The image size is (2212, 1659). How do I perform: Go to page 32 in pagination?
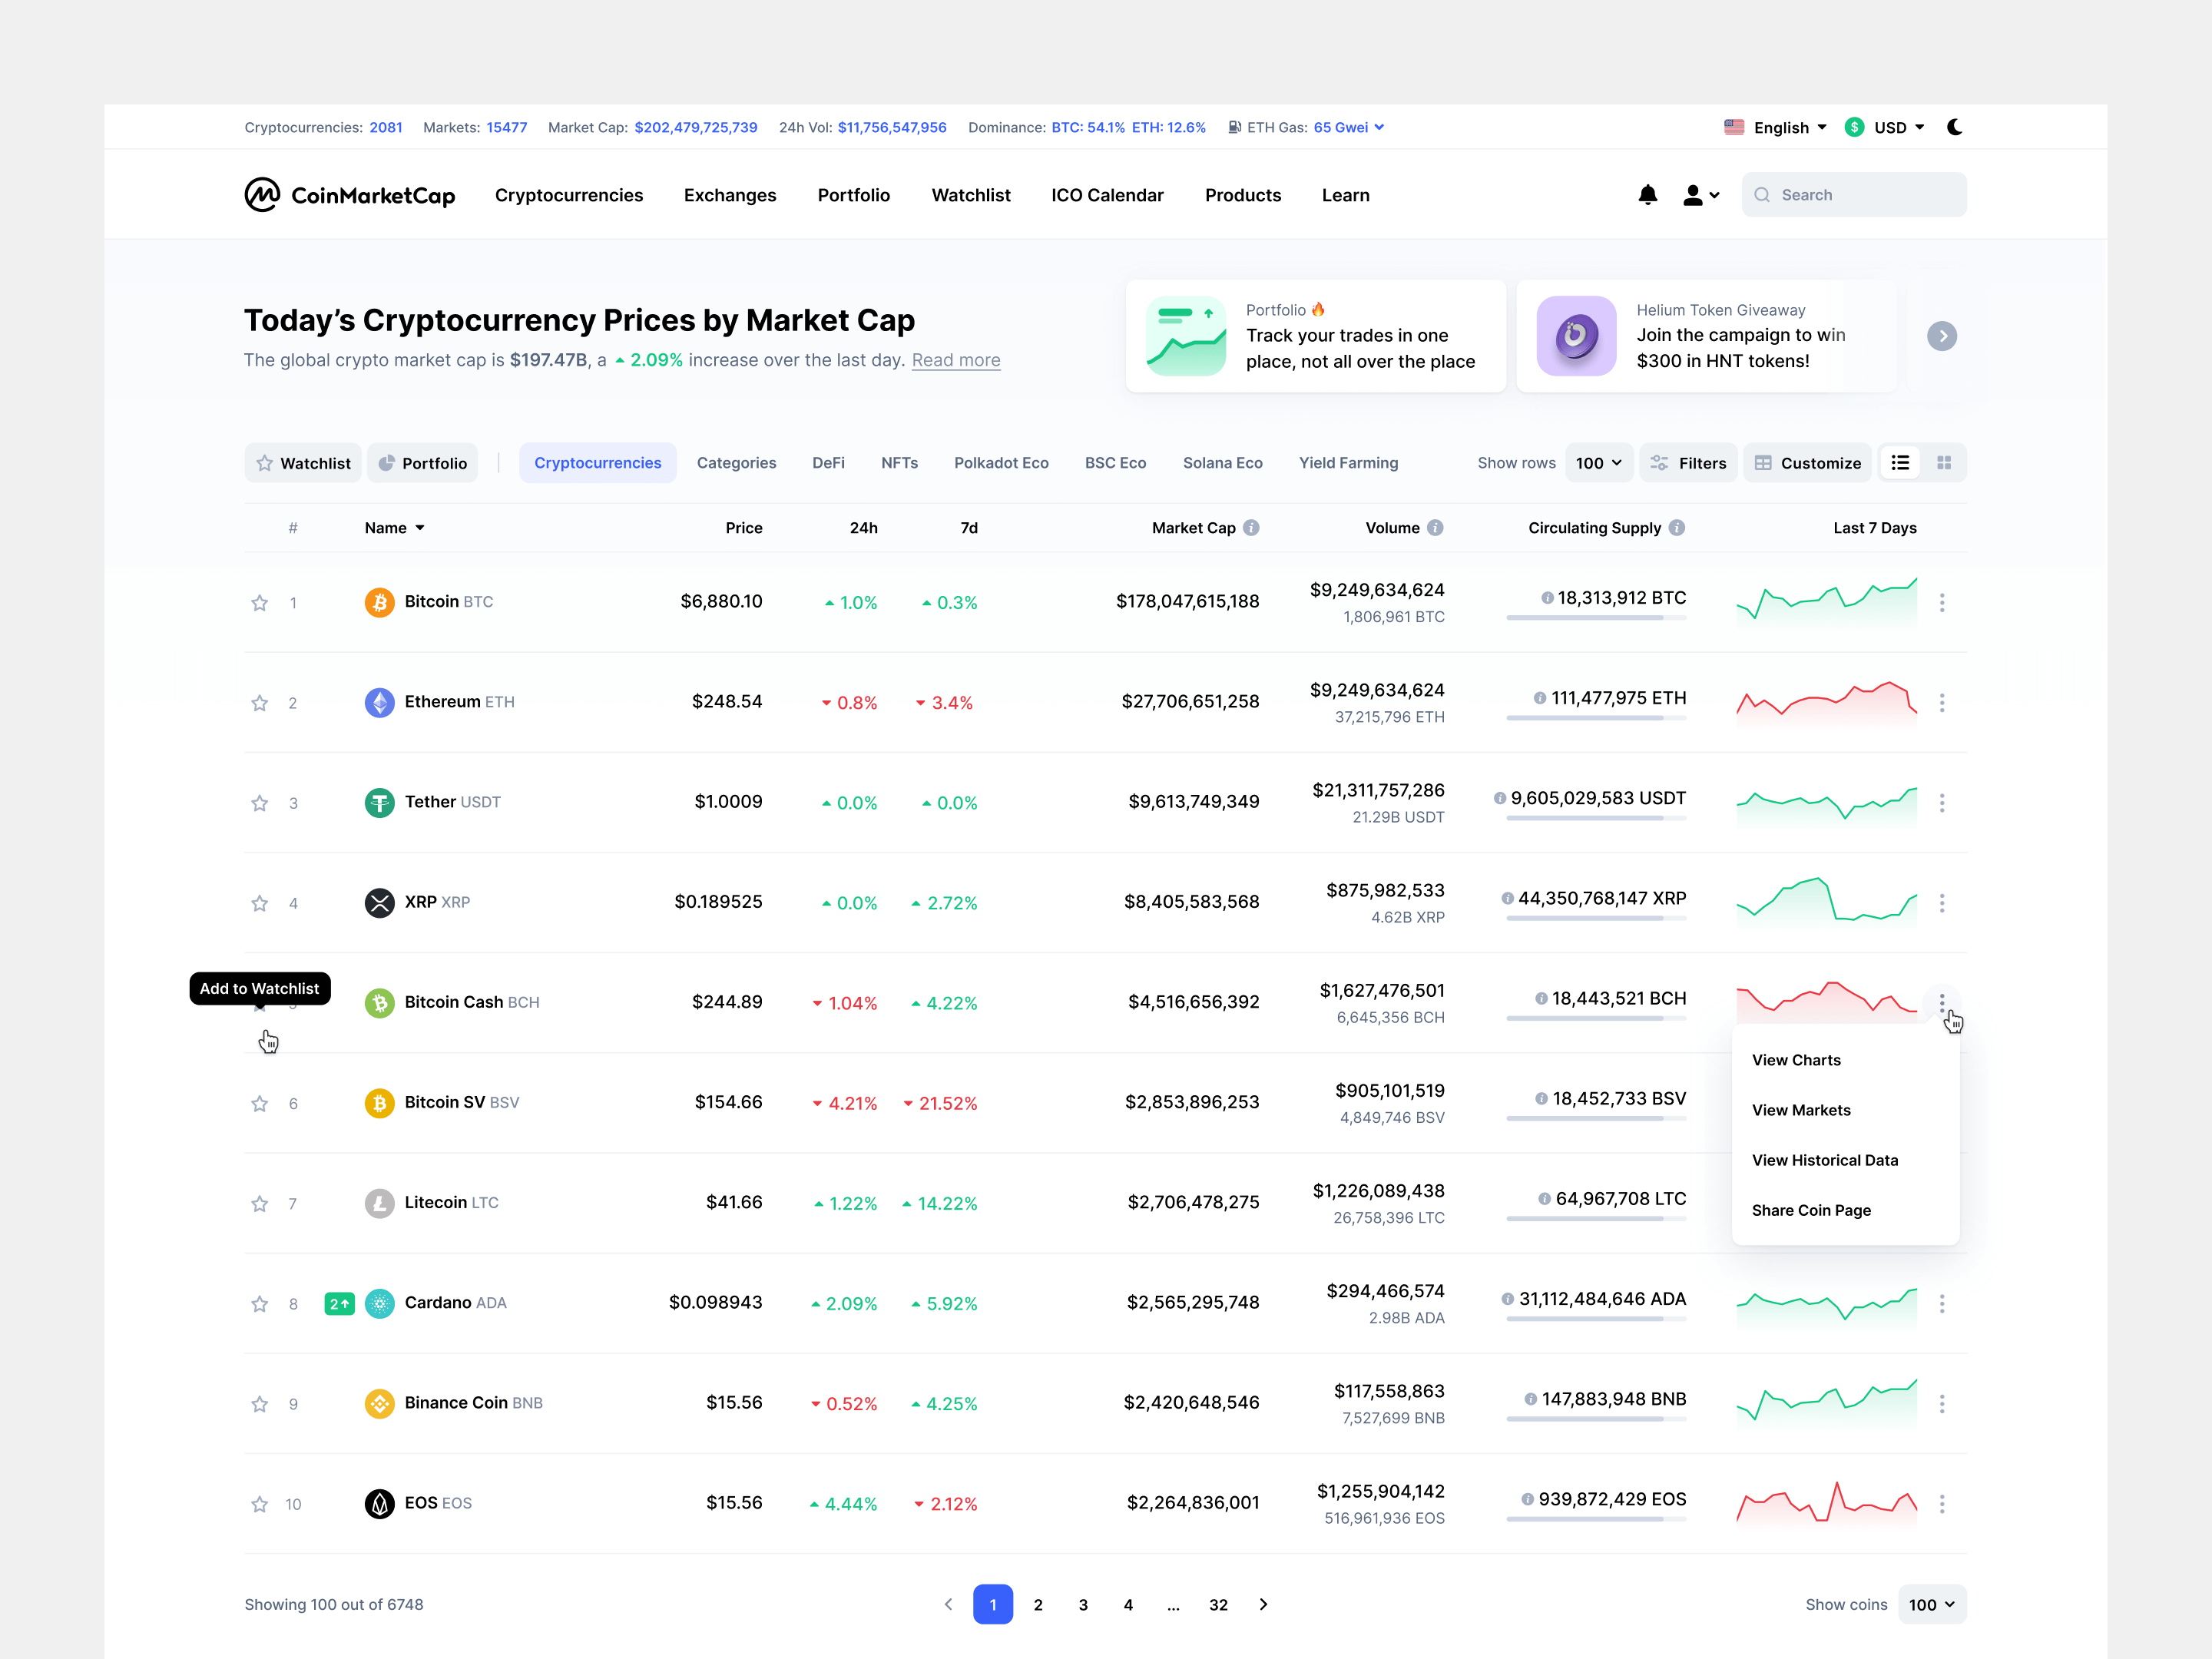1218,1604
